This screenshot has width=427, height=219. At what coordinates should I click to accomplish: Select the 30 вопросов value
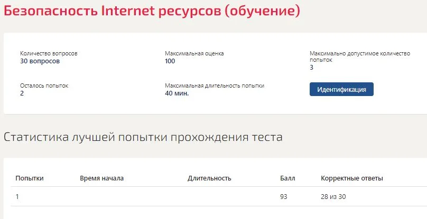tap(40, 61)
